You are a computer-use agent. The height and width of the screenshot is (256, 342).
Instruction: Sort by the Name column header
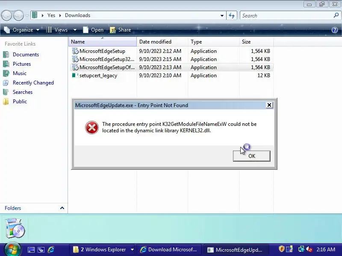point(103,41)
